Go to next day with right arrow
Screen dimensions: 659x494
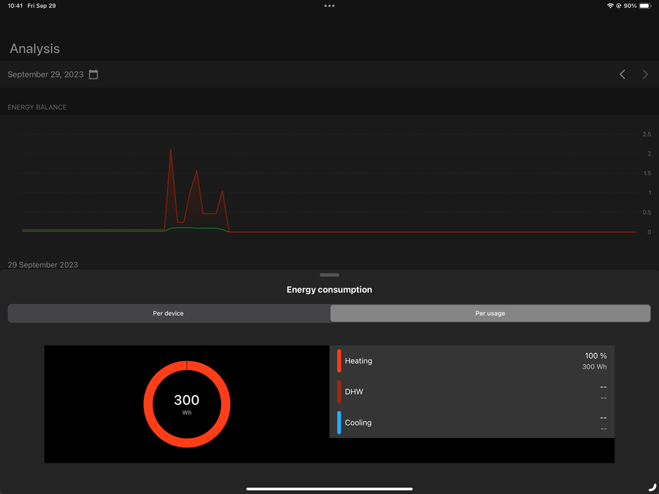(645, 75)
